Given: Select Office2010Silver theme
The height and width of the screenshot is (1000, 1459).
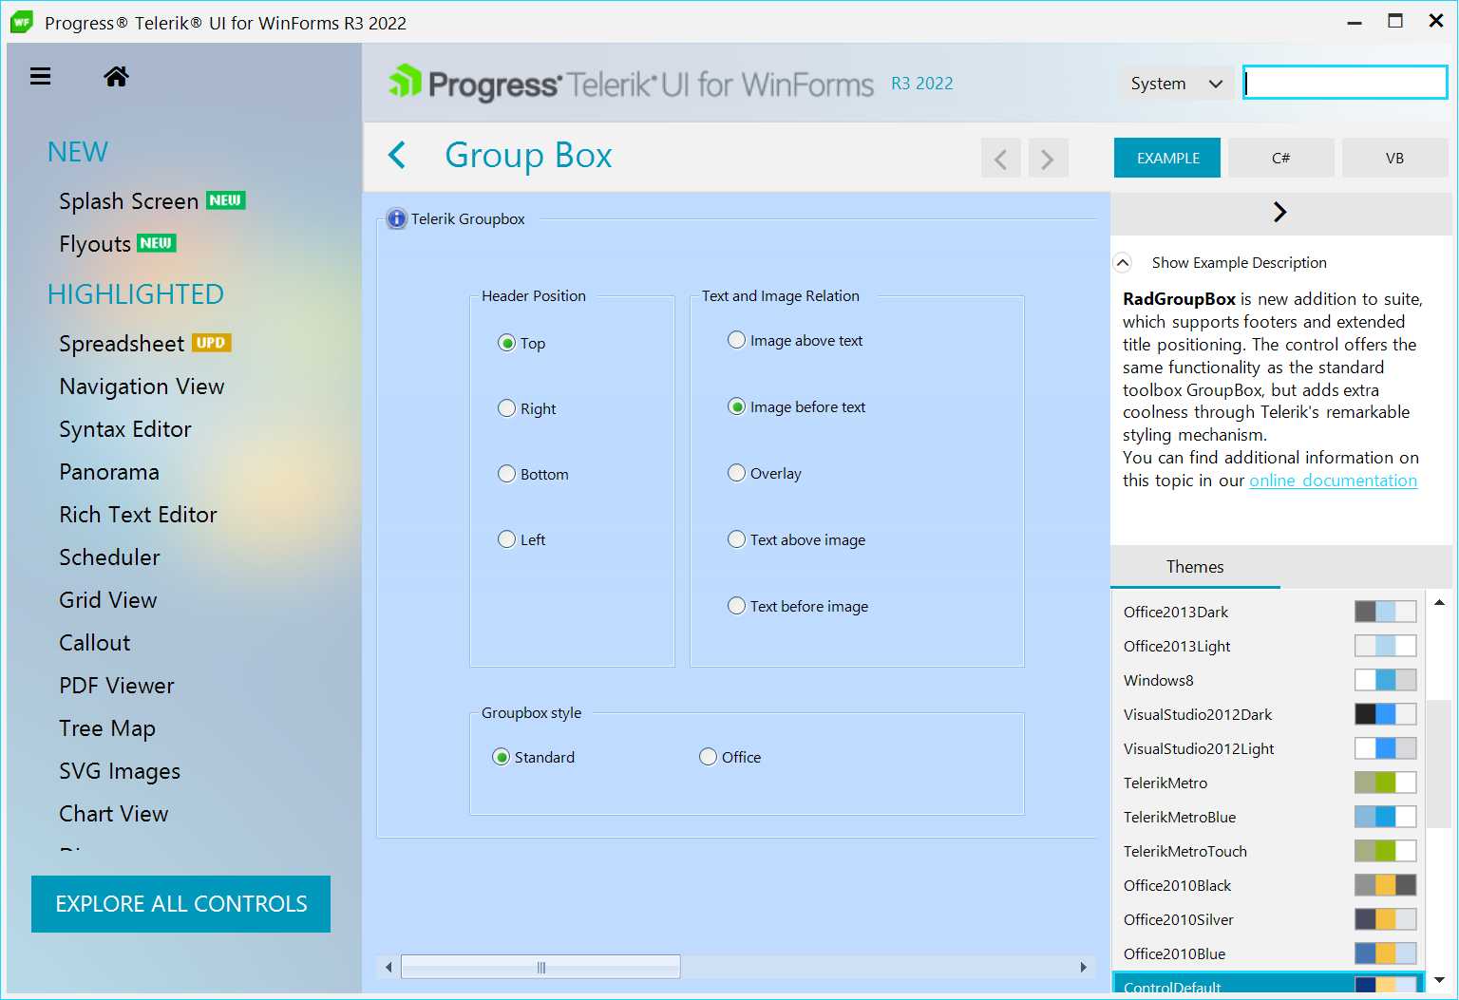Looking at the screenshot, I should (1269, 919).
